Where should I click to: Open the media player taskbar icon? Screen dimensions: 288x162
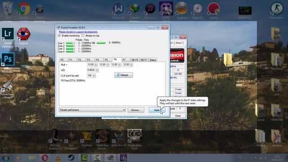tap(18, 158)
